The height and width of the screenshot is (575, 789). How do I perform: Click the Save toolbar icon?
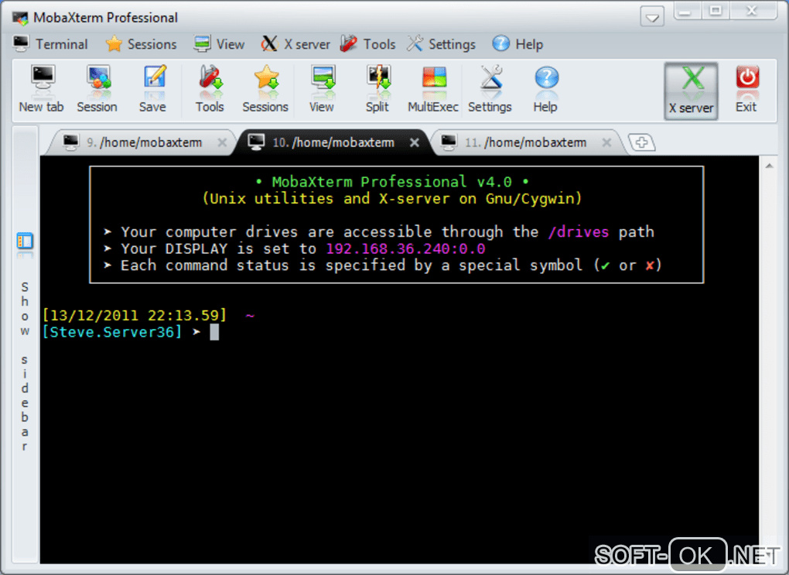[x=152, y=89]
